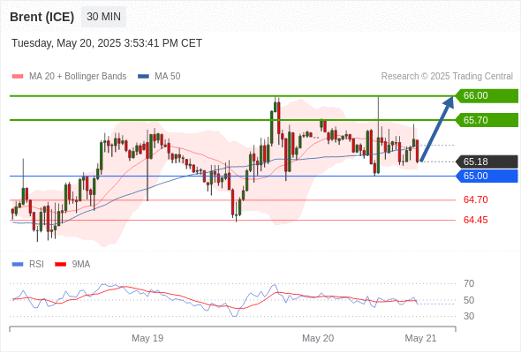Click the 64.45 red support label
521x353 pixels.
click(475, 220)
